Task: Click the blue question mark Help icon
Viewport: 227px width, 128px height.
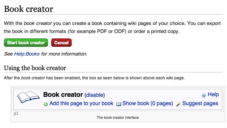Action: [204, 95]
